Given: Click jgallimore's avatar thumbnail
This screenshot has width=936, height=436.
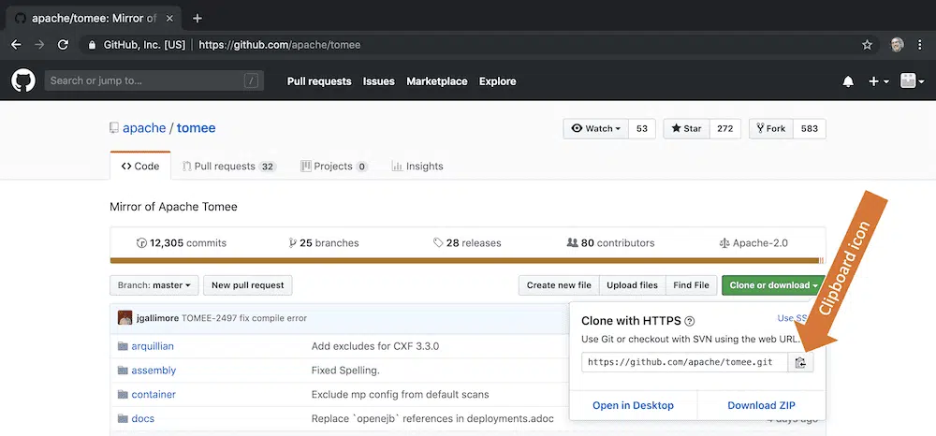Looking at the screenshot, I should [x=124, y=318].
